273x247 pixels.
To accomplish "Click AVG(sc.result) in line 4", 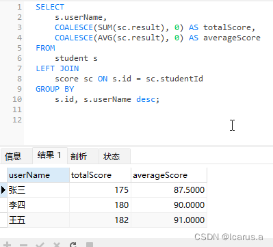I will point(131,38).
